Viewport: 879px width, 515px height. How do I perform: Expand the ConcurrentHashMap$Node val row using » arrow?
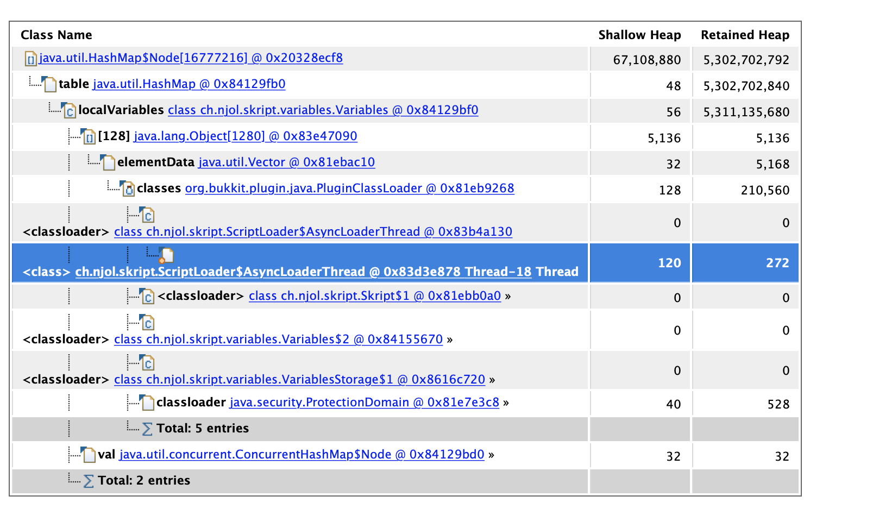491,455
